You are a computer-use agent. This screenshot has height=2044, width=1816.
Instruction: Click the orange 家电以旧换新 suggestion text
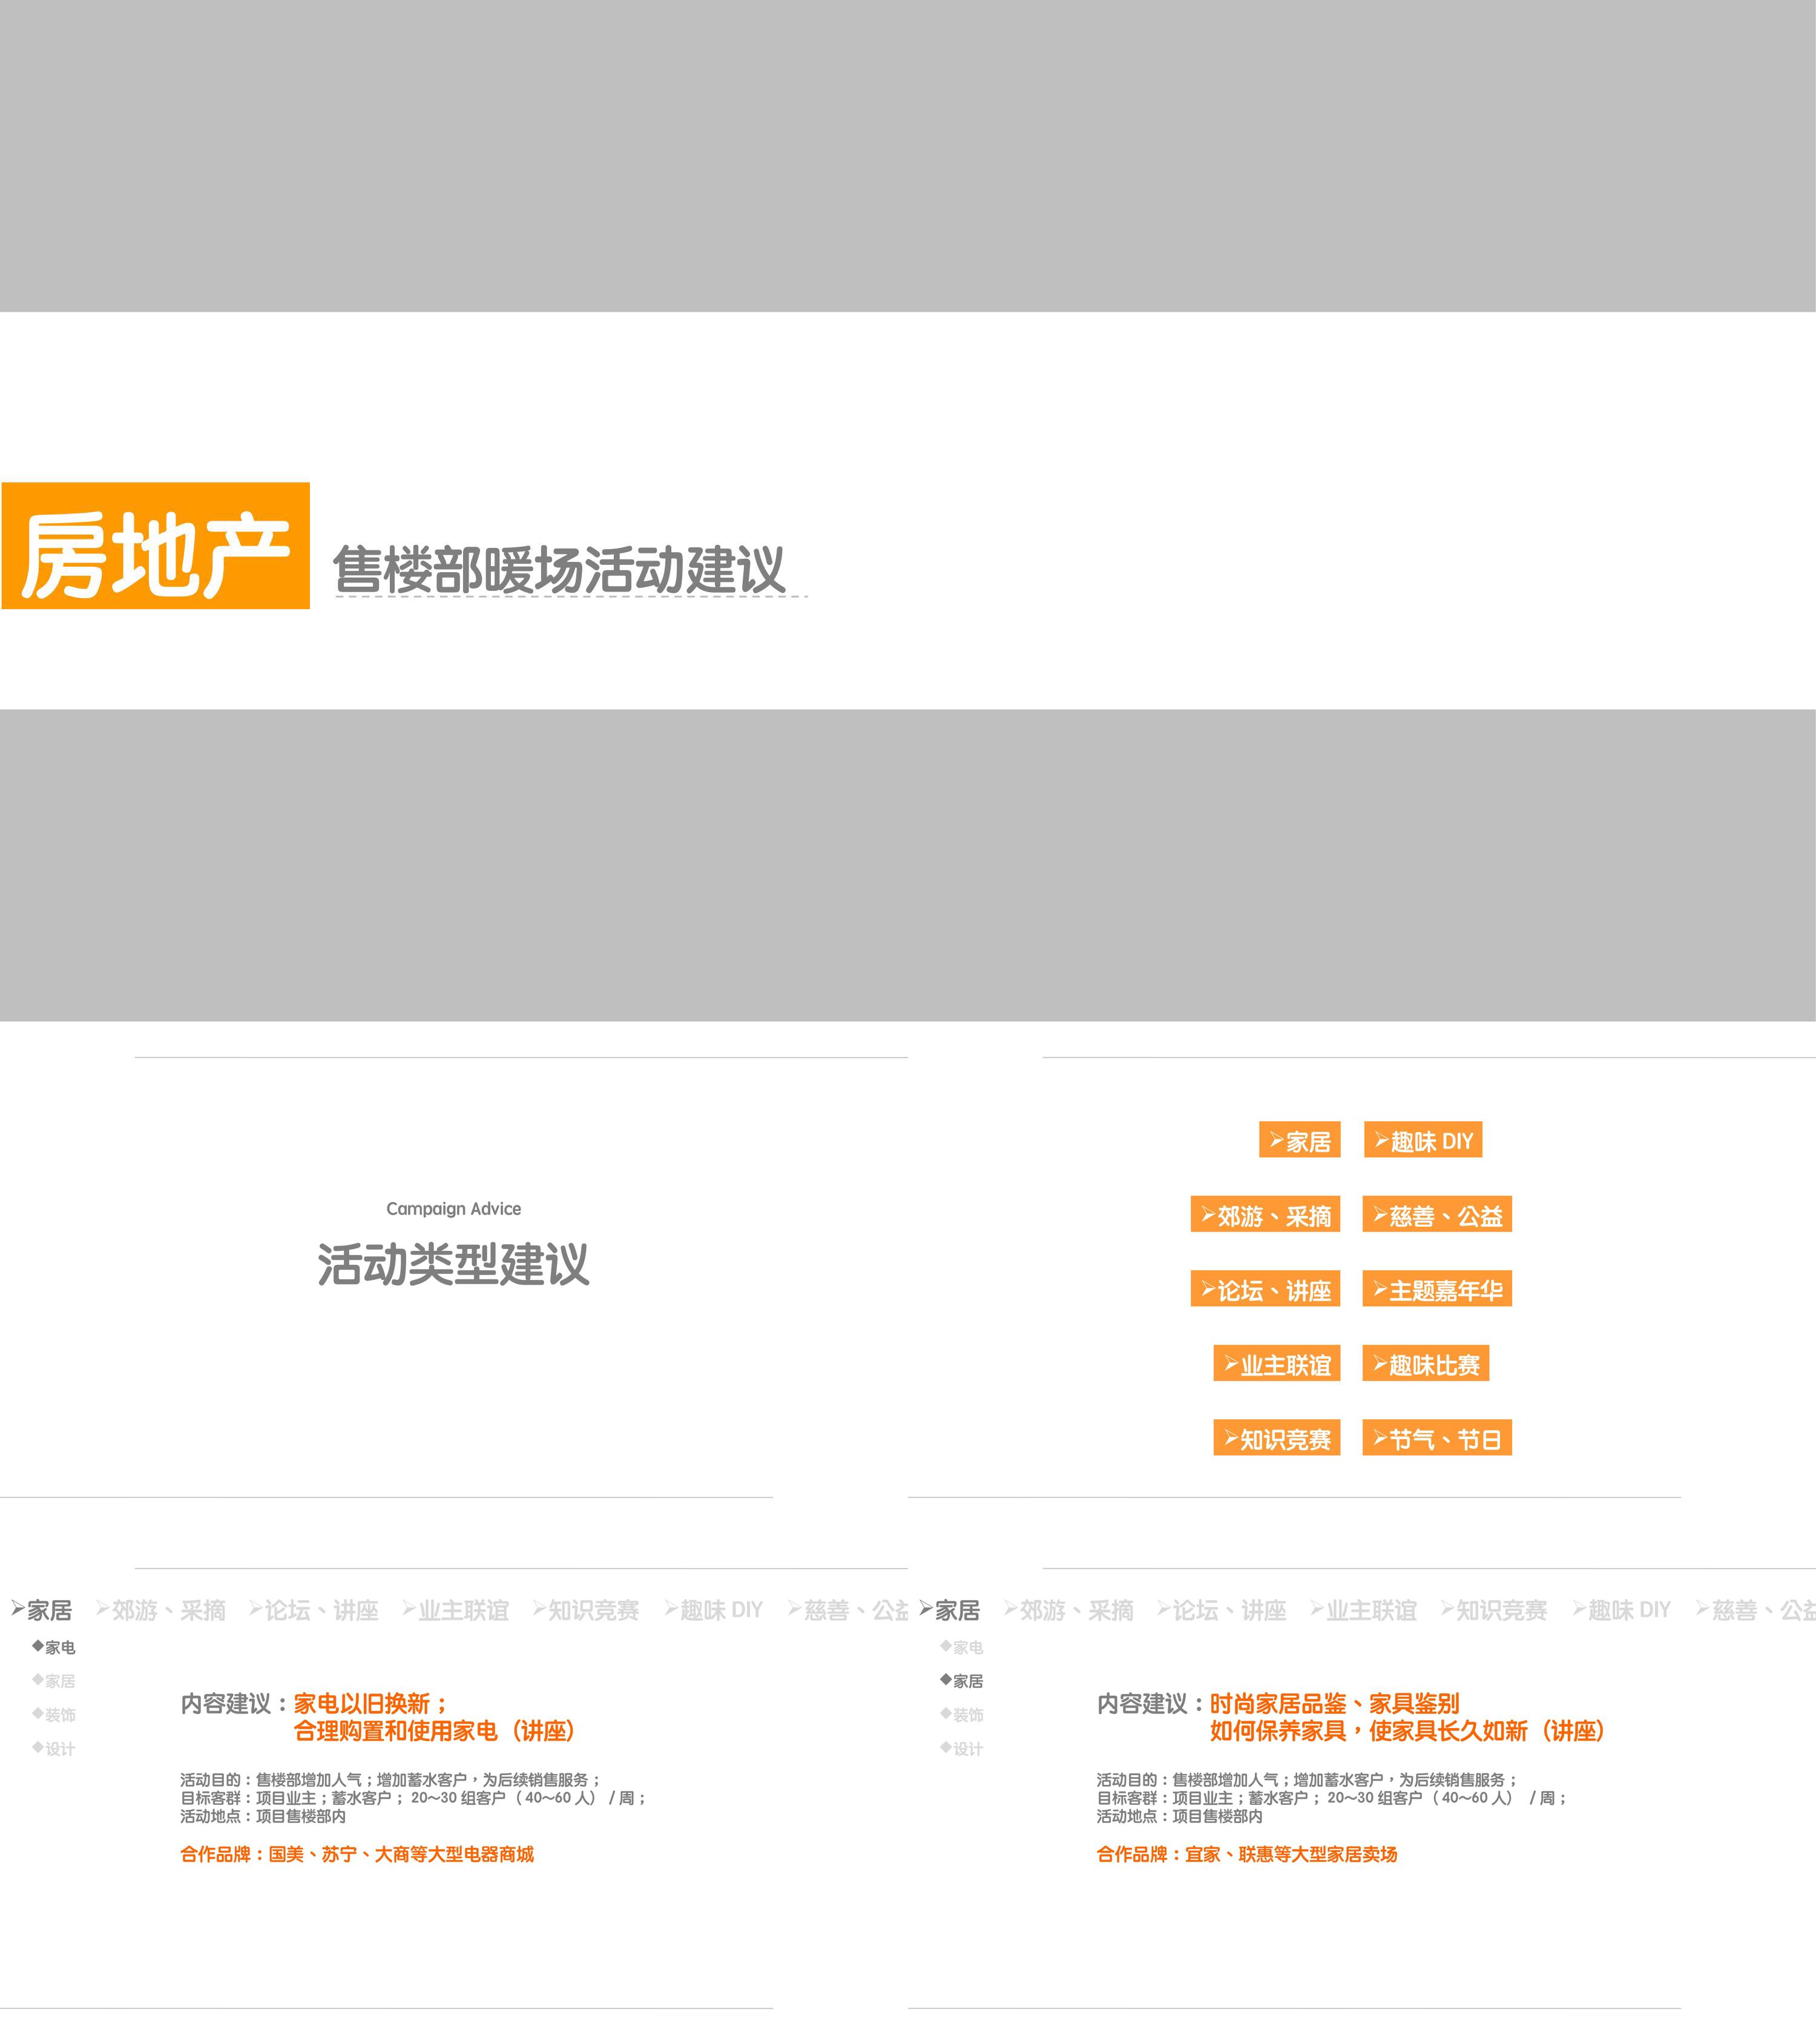pos(371,1704)
